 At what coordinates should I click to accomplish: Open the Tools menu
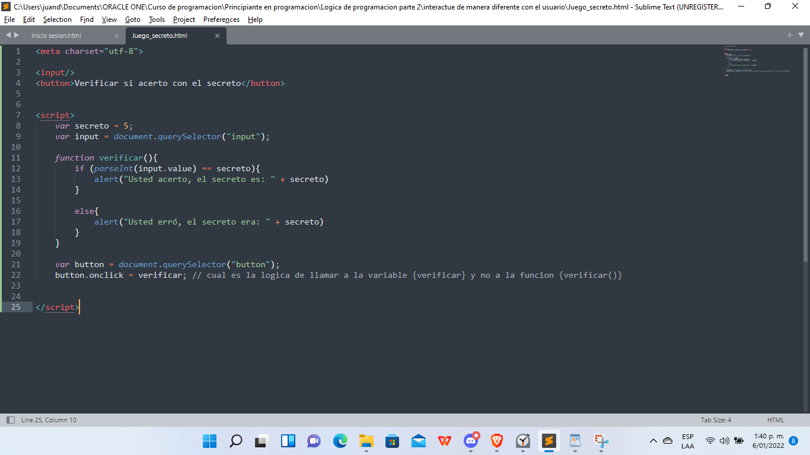[x=157, y=20]
